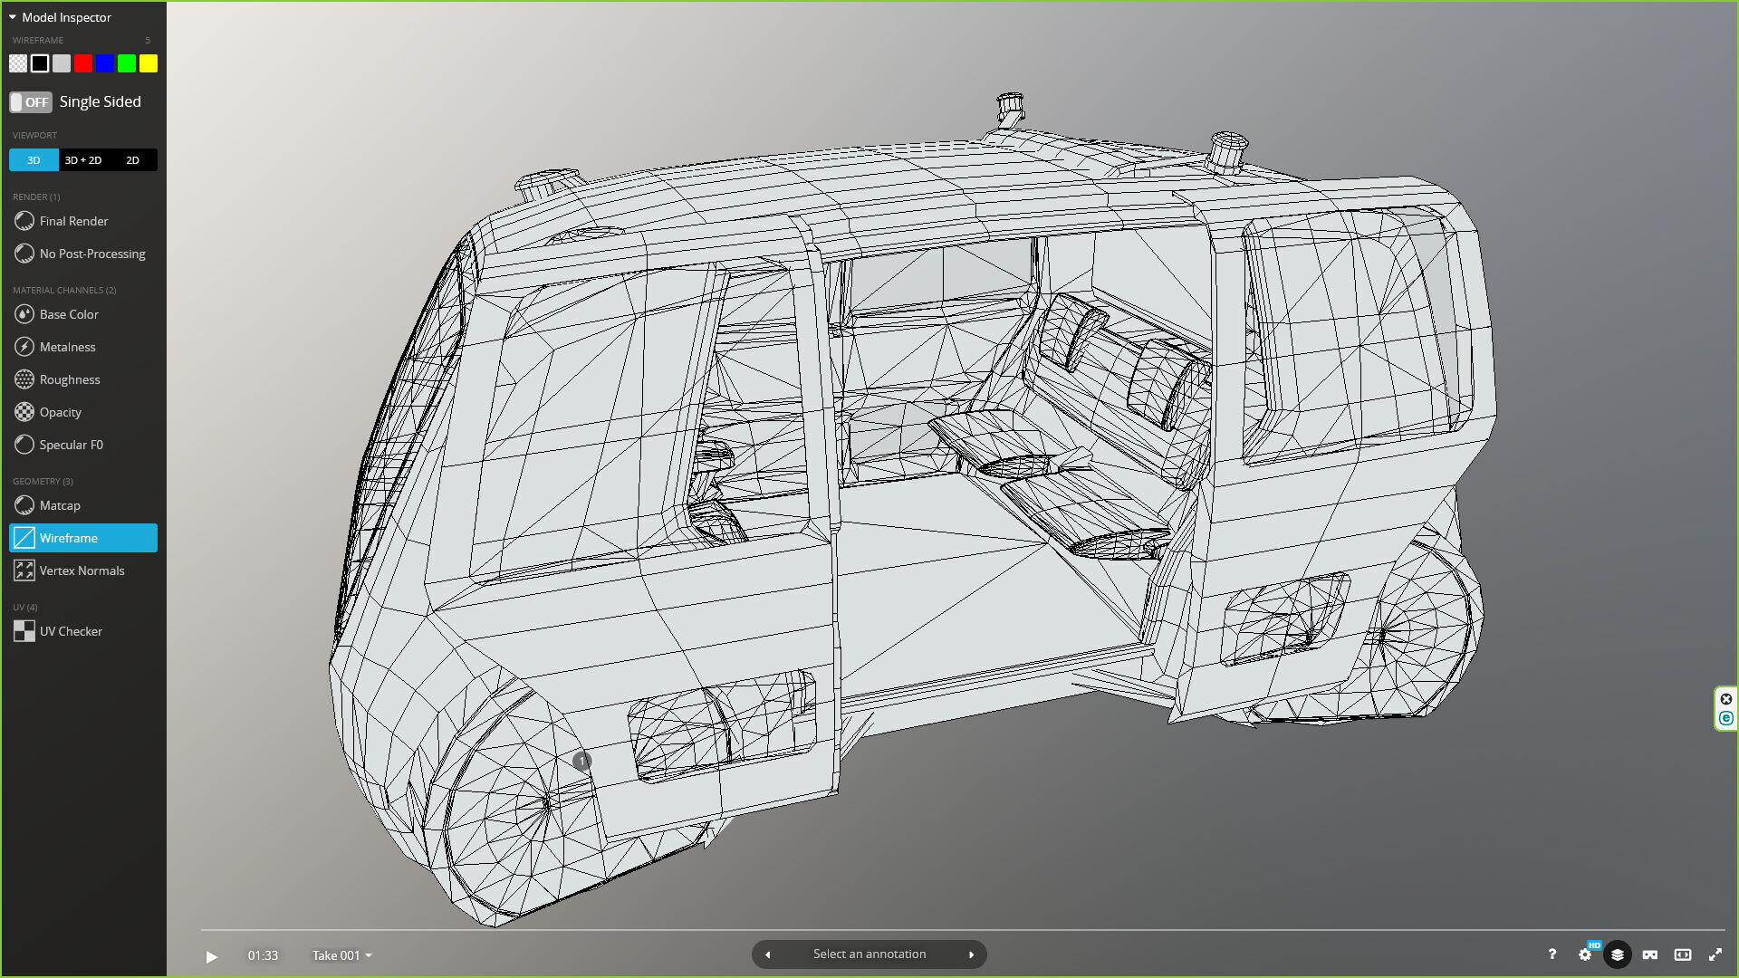Enter VR mode with headset icon
The height and width of the screenshot is (978, 1739).
(1649, 954)
